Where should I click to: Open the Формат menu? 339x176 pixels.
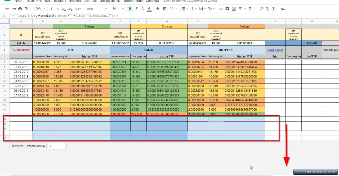(x=75, y=1)
